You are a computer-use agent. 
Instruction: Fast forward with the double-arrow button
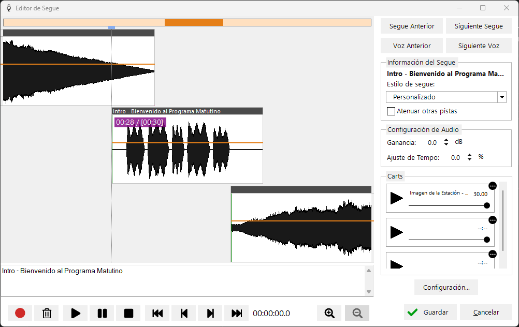coord(237,313)
